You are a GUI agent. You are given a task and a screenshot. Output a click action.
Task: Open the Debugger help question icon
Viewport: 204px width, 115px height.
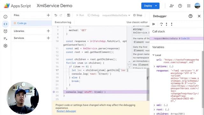pyautogui.click(x=191, y=16)
